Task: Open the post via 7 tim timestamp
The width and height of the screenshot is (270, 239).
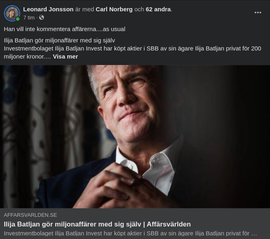Action: coord(29,18)
